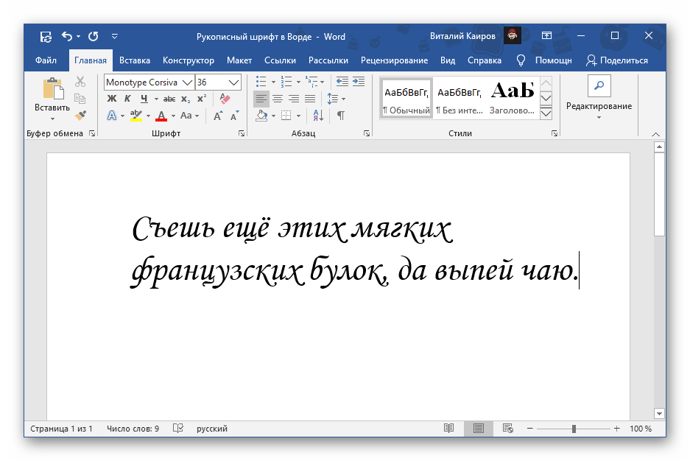Open the font size 36 dropdown
Image resolution: width=690 pixels, height=461 pixels.
pyautogui.click(x=233, y=82)
